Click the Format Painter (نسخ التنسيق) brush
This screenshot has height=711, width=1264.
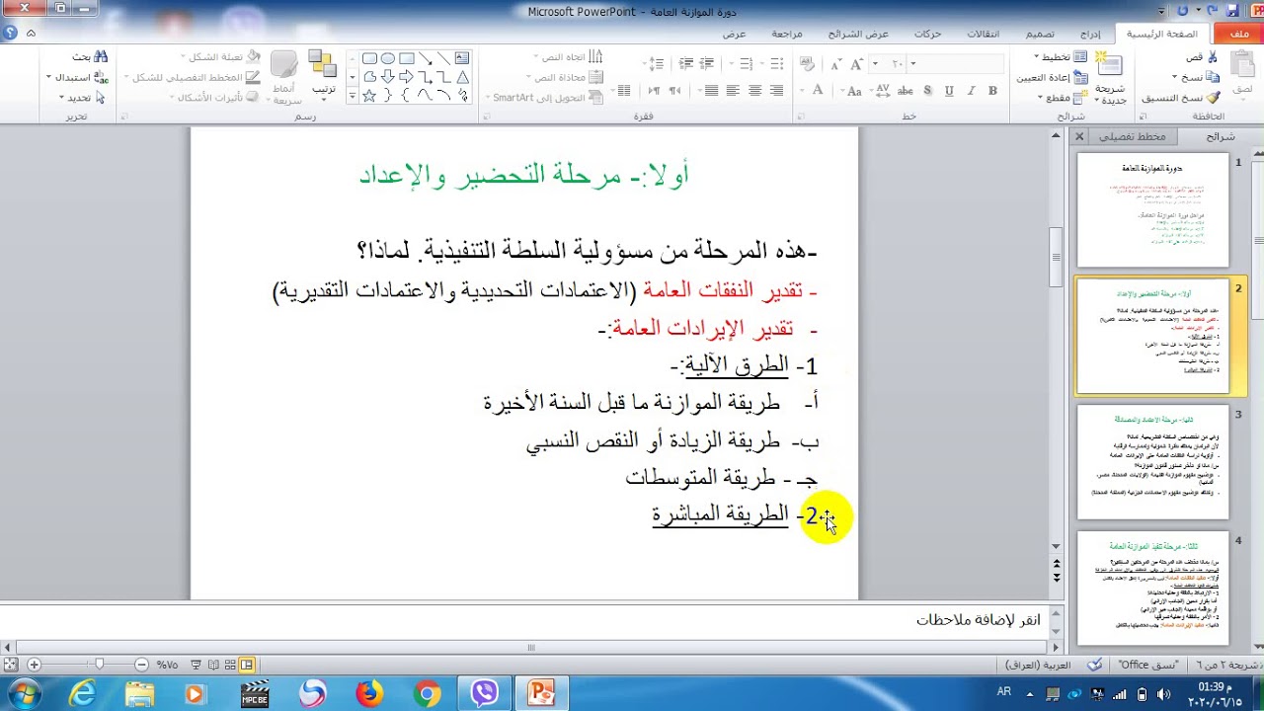coord(1213,98)
